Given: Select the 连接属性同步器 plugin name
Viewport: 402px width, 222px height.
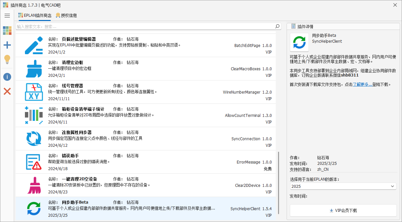Looking at the screenshot, I should 77,132.
